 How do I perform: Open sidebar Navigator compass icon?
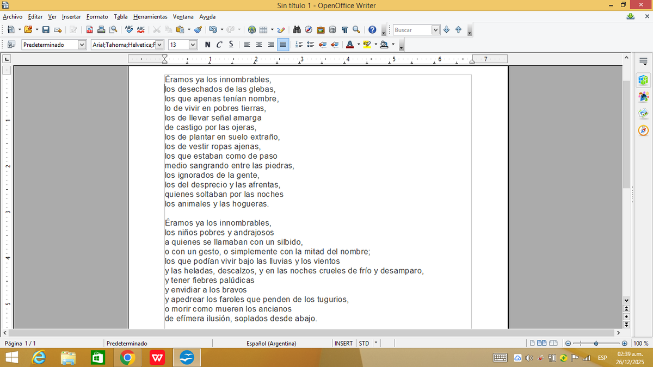pos(644,130)
